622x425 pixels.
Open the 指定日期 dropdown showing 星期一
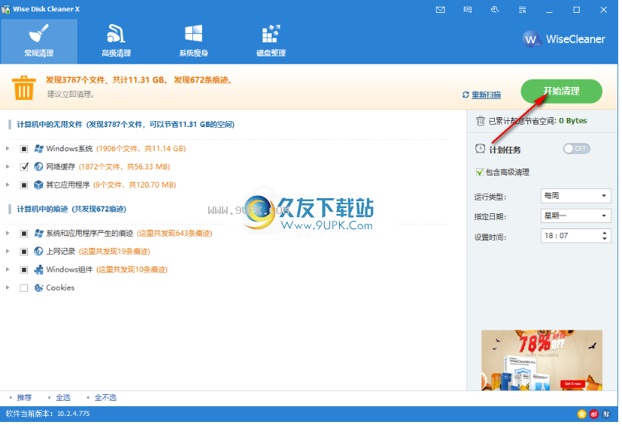576,216
